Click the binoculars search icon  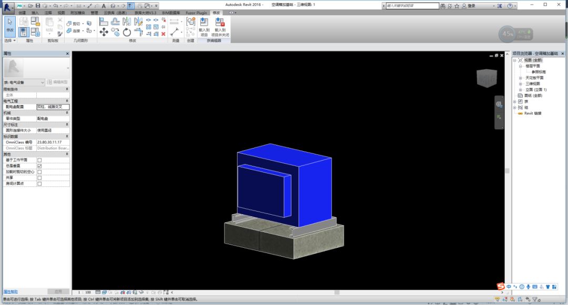coord(443,6)
